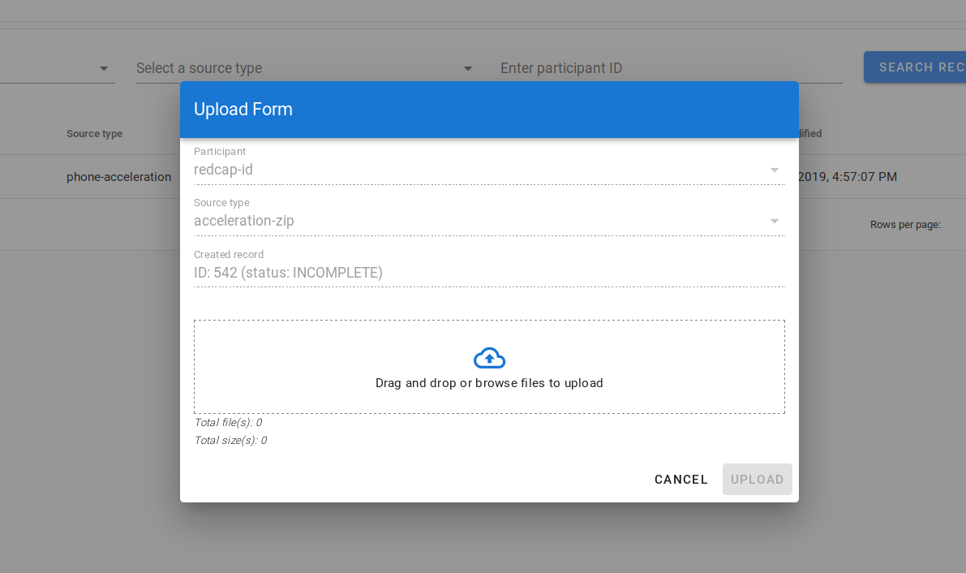Click the leftmost filter dropdown arrow
The image size is (966, 573).
click(103, 69)
